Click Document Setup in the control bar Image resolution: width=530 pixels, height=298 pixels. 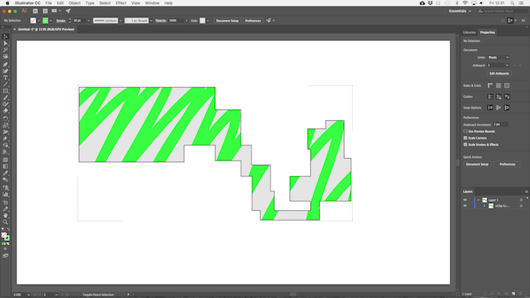227,21
